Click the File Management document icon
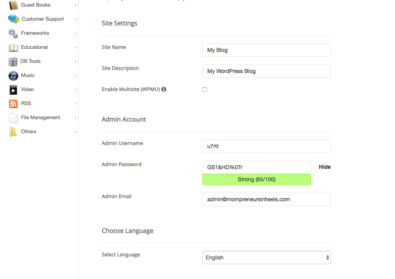The image size is (395, 279). [13, 118]
